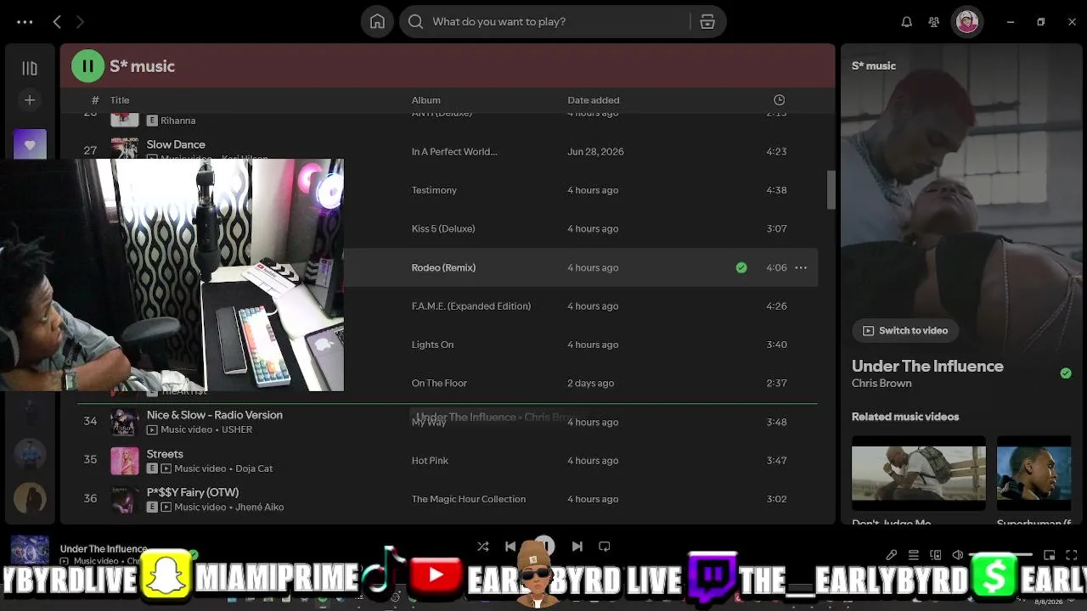Viewport: 1087px width, 611px height.
Task: Open the Rodeo (Remix) album link
Action: coord(443,267)
